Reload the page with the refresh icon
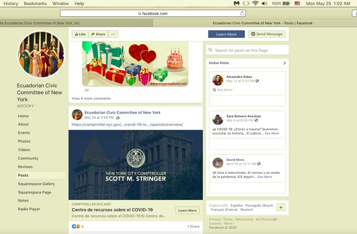The image size is (357, 234). 242,13
